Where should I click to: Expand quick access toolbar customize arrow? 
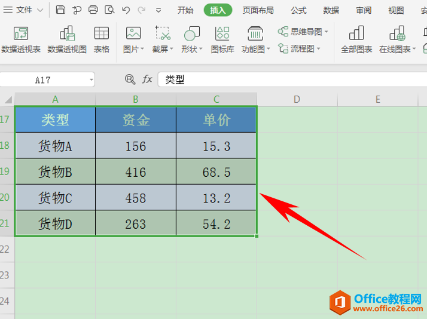[158, 10]
